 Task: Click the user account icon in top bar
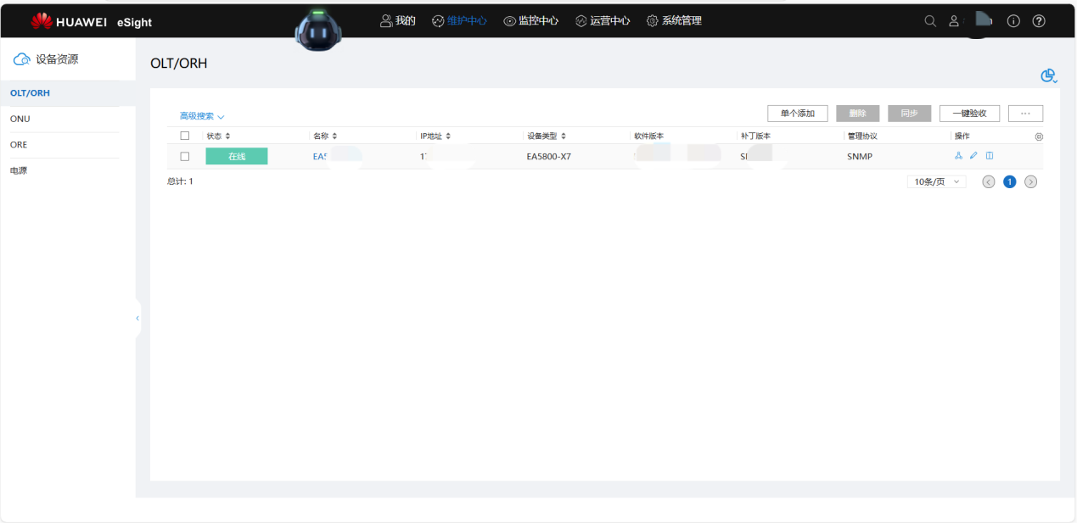click(x=953, y=20)
